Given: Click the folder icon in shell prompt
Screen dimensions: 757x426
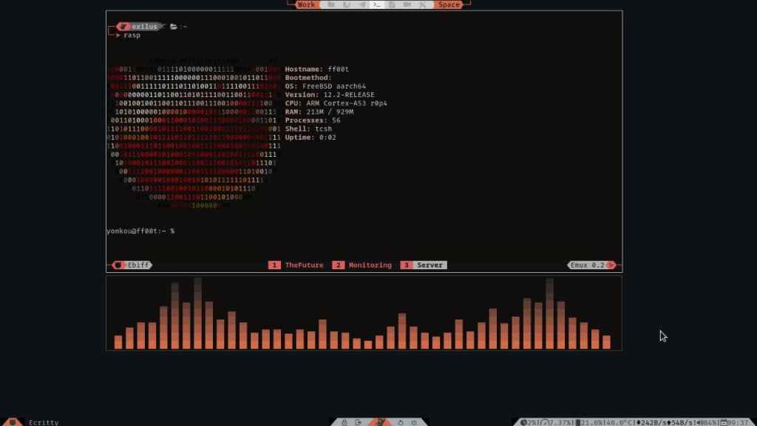Looking at the screenshot, I should click(x=174, y=27).
